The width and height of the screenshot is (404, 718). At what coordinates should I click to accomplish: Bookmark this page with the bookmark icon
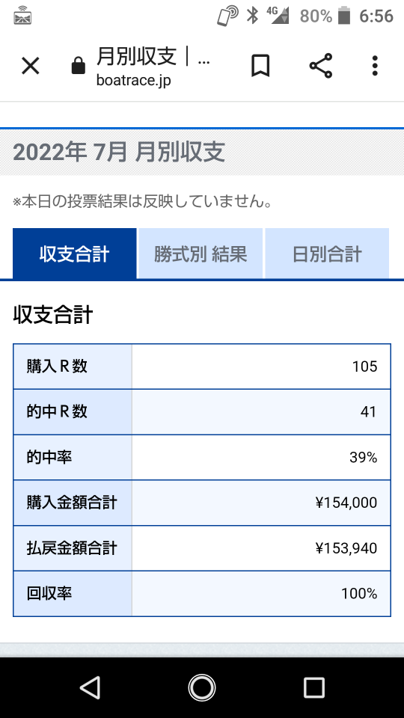[x=260, y=66]
